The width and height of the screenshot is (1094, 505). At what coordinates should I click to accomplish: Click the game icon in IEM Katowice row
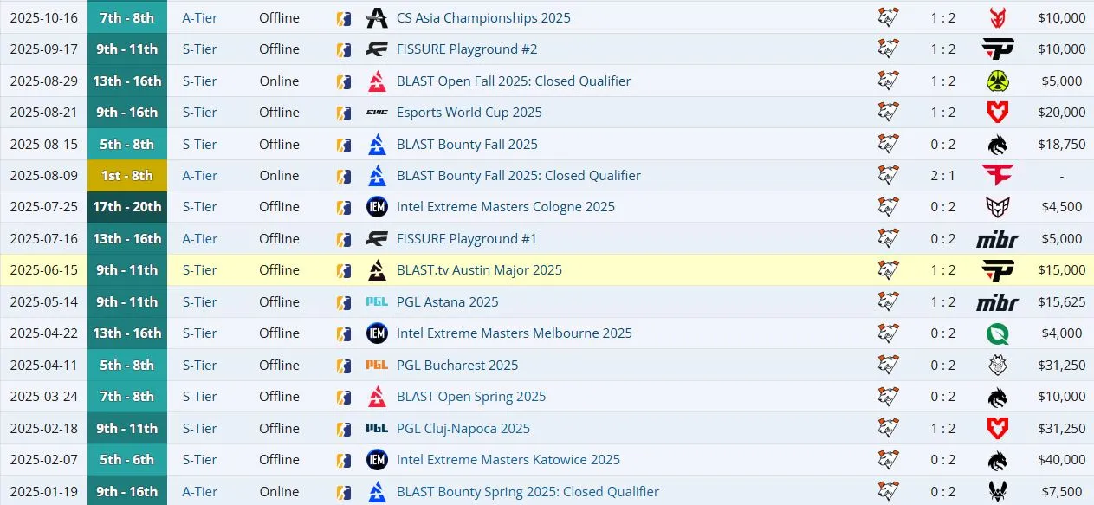344,460
